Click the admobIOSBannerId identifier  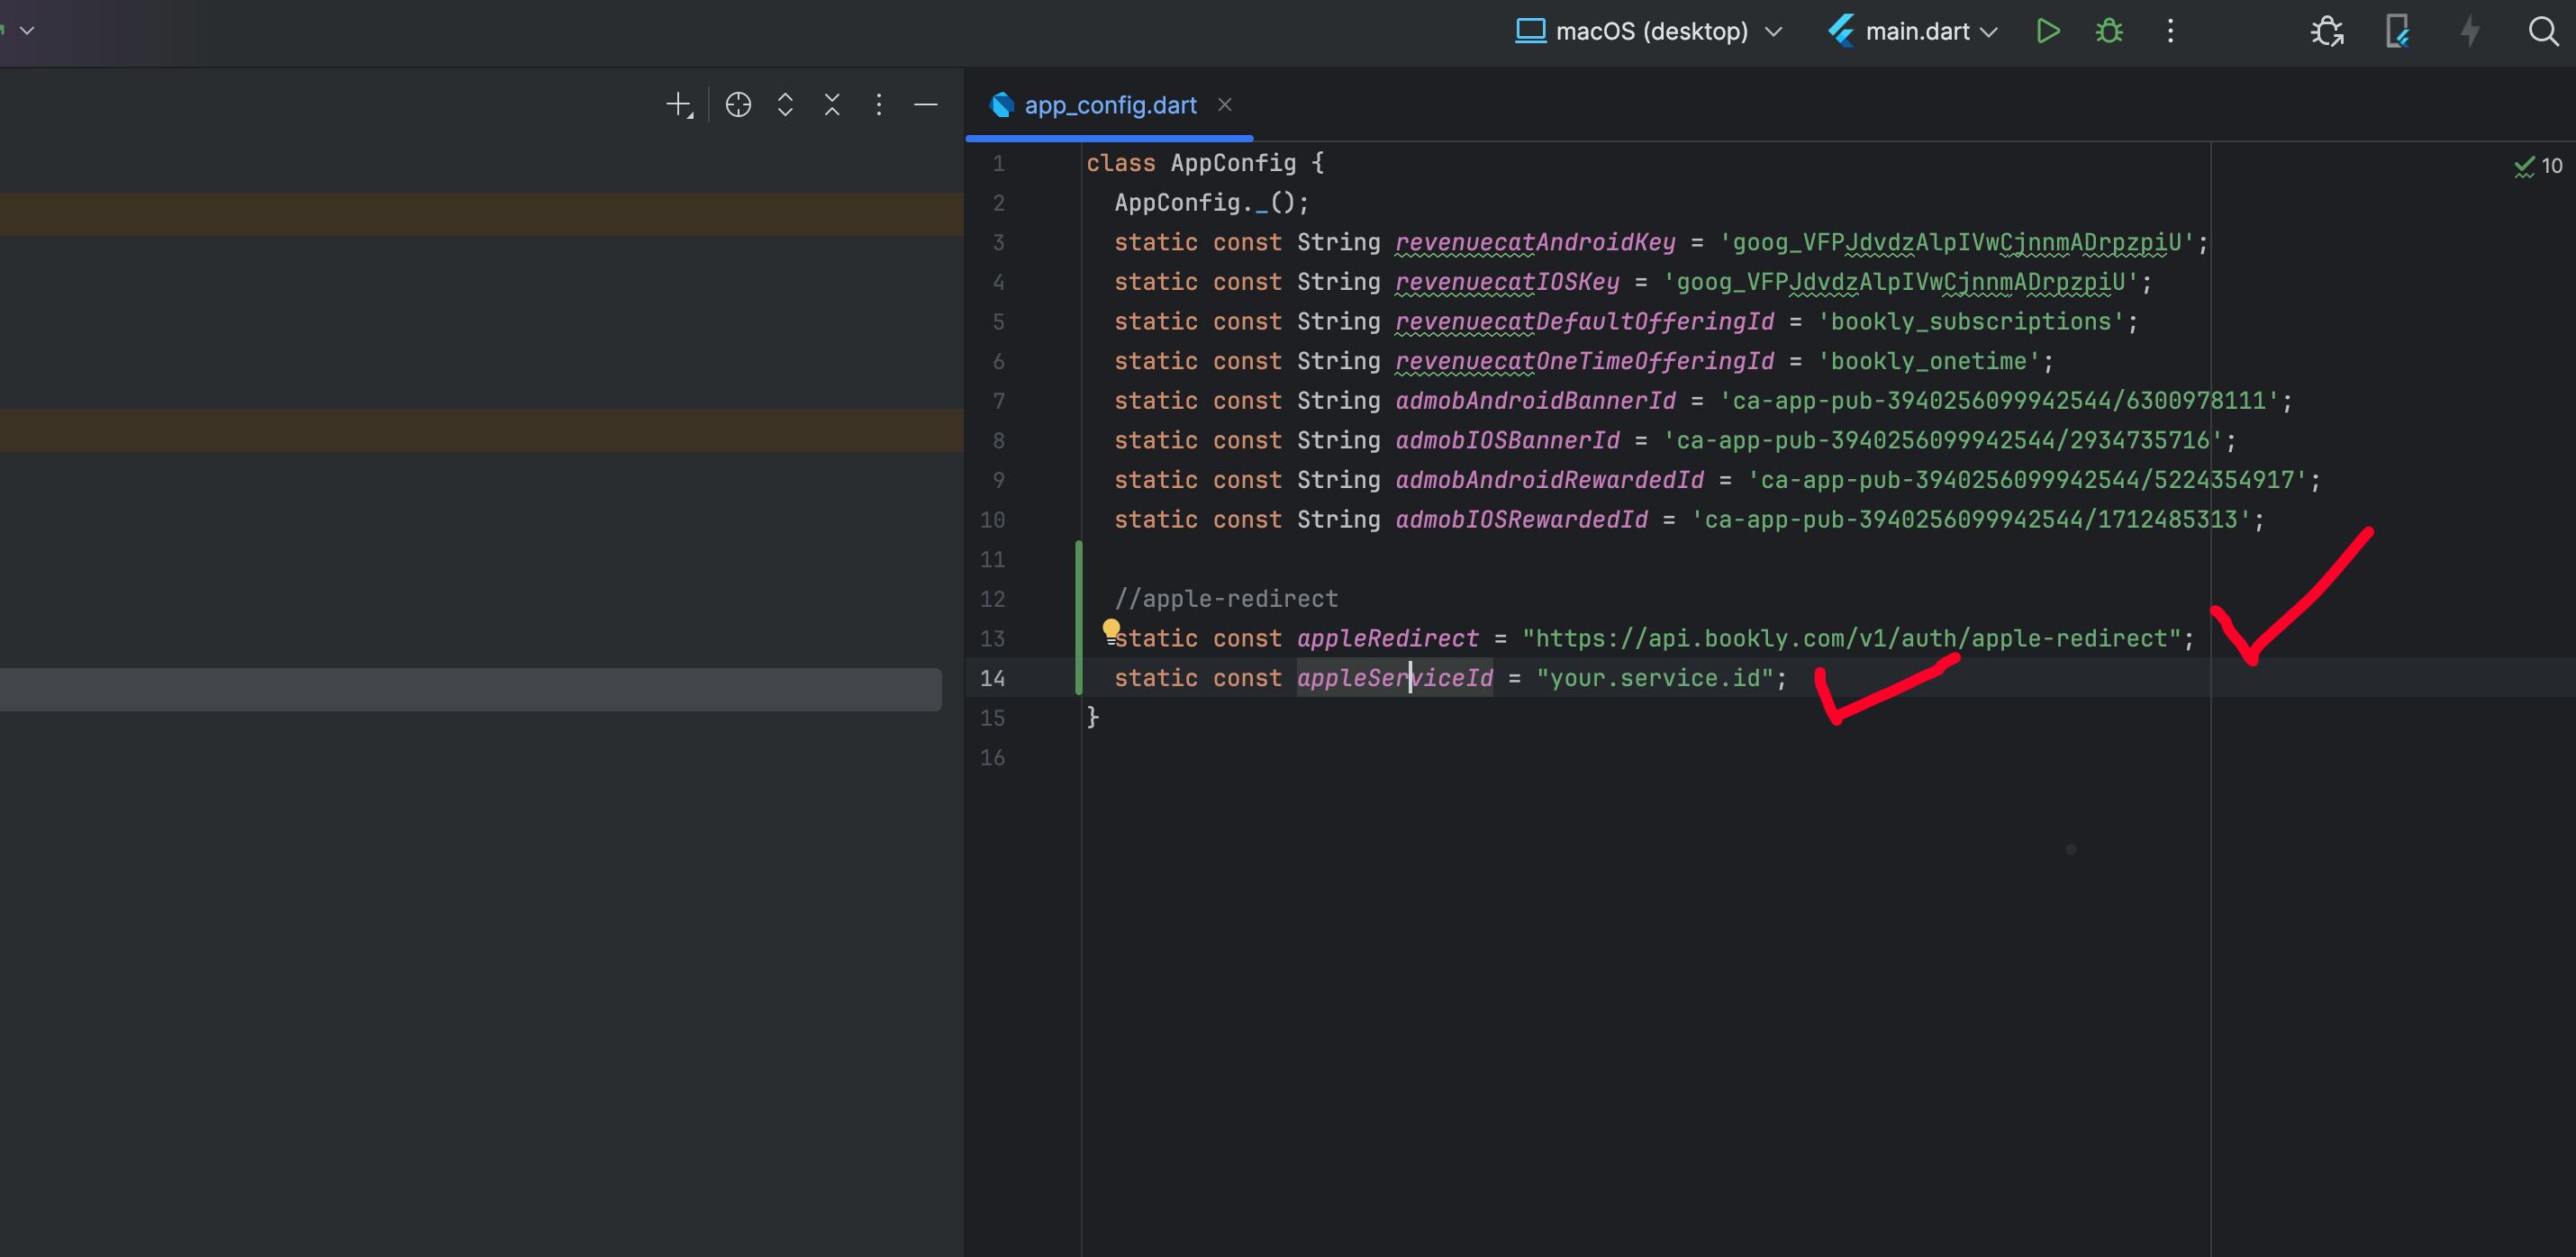[1507, 440]
